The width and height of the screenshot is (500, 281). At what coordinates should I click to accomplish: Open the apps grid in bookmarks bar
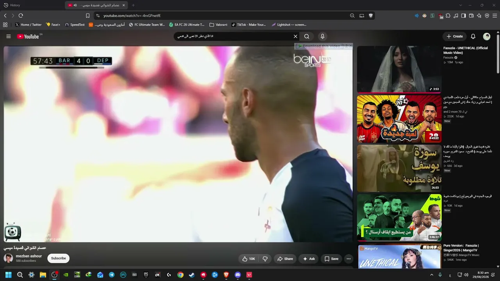[x=5, y=25]
